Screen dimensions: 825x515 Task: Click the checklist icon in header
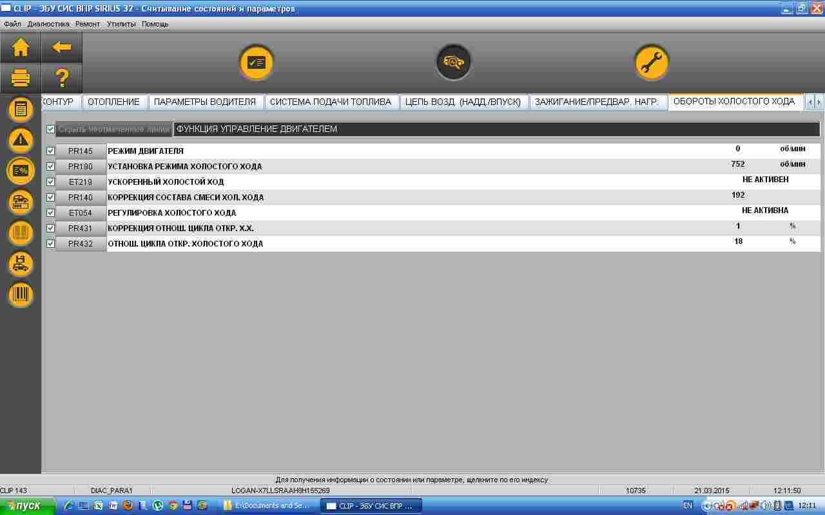(257, 63)
